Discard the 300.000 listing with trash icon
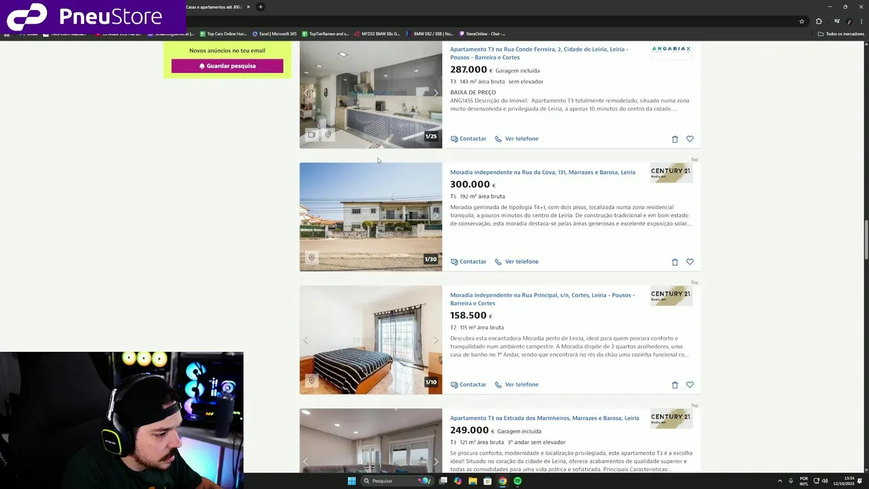Viewport: 869px width, 489px height. (x=675, y=262)
